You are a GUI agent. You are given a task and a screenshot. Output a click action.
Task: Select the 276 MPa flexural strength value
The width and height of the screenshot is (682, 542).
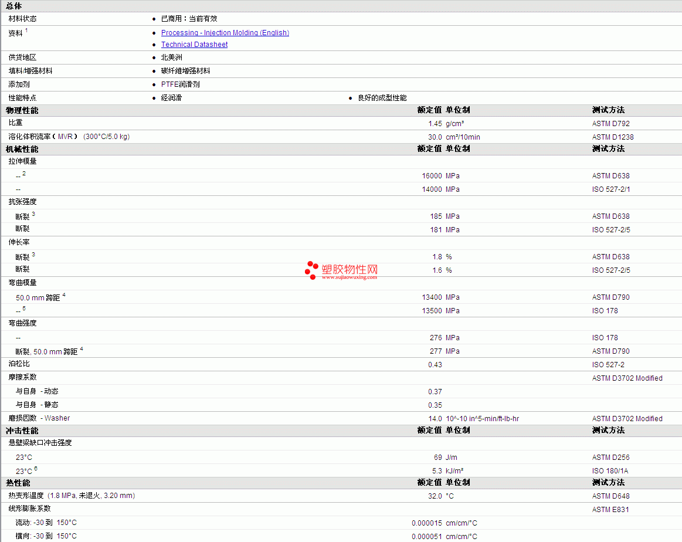pos(445,337)
